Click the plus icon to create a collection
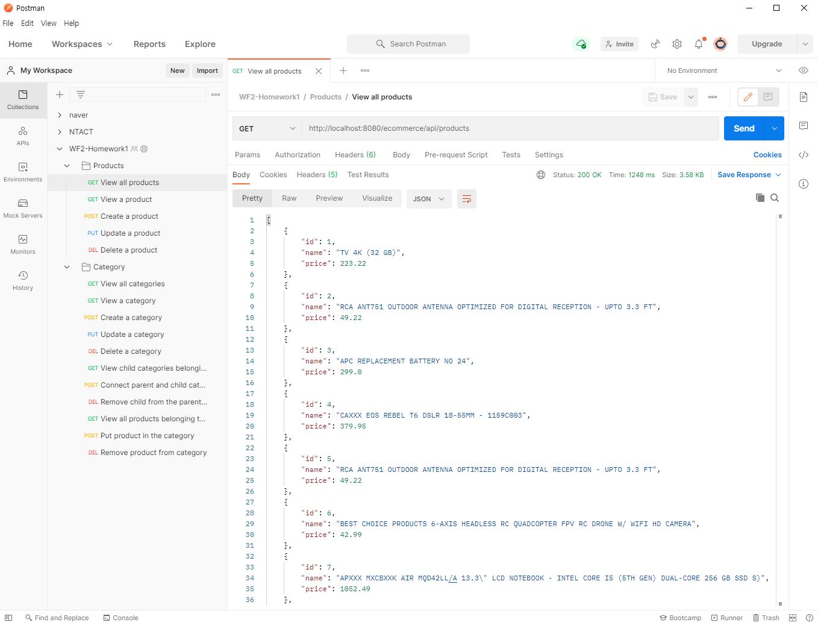The image size is (818, 625). 60,95
